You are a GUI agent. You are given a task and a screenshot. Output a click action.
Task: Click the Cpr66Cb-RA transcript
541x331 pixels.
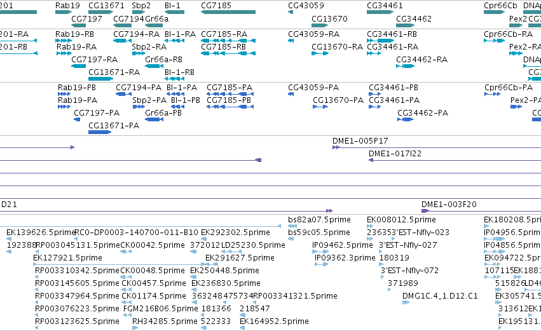coord(494,41)
